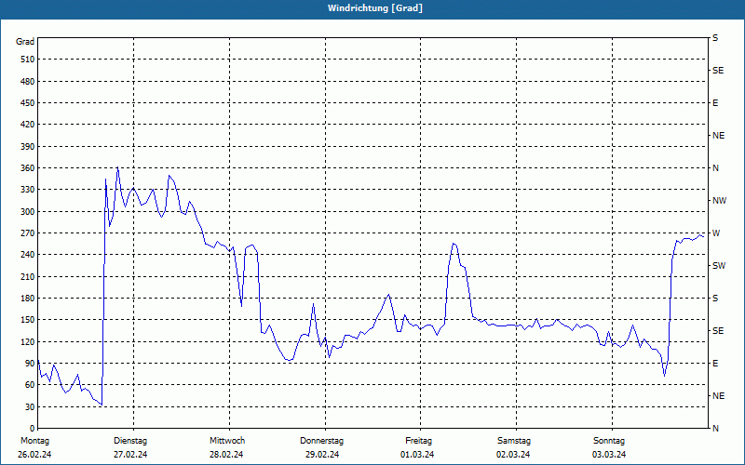Screen dimensions: 745x465
Task: Click the 'E' compass label at 90 level
Action: [715, 364]
